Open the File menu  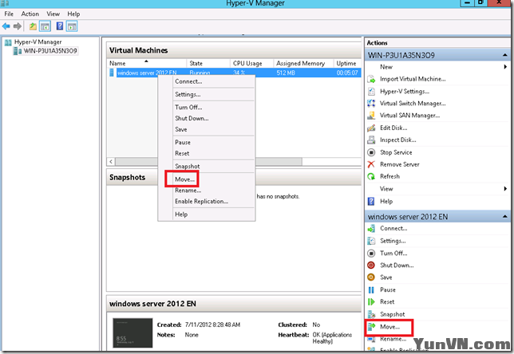click(x=9, y=14)
